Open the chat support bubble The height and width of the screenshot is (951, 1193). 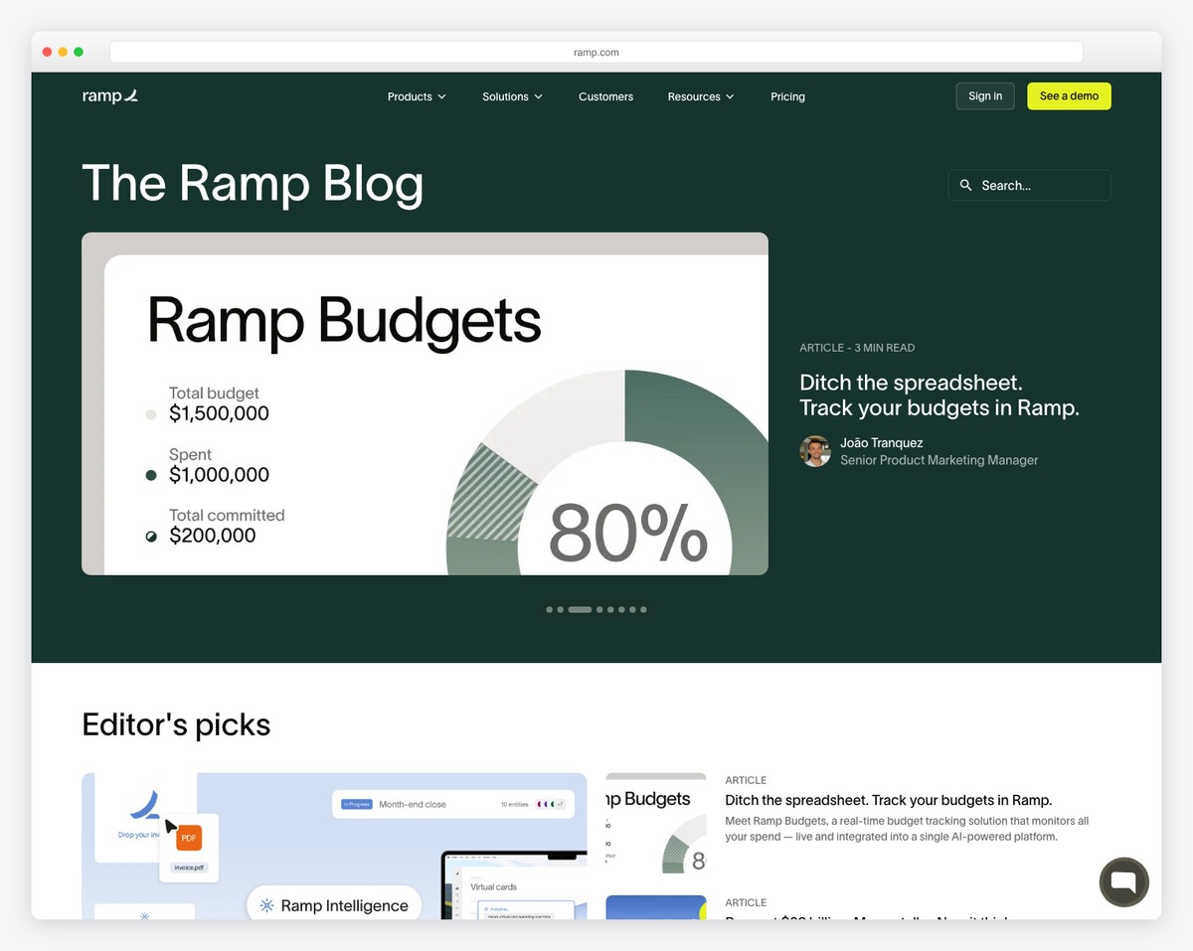point(1123,882)
